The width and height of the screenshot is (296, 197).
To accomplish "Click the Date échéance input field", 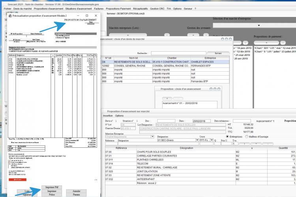I will (x=242, y=121).
